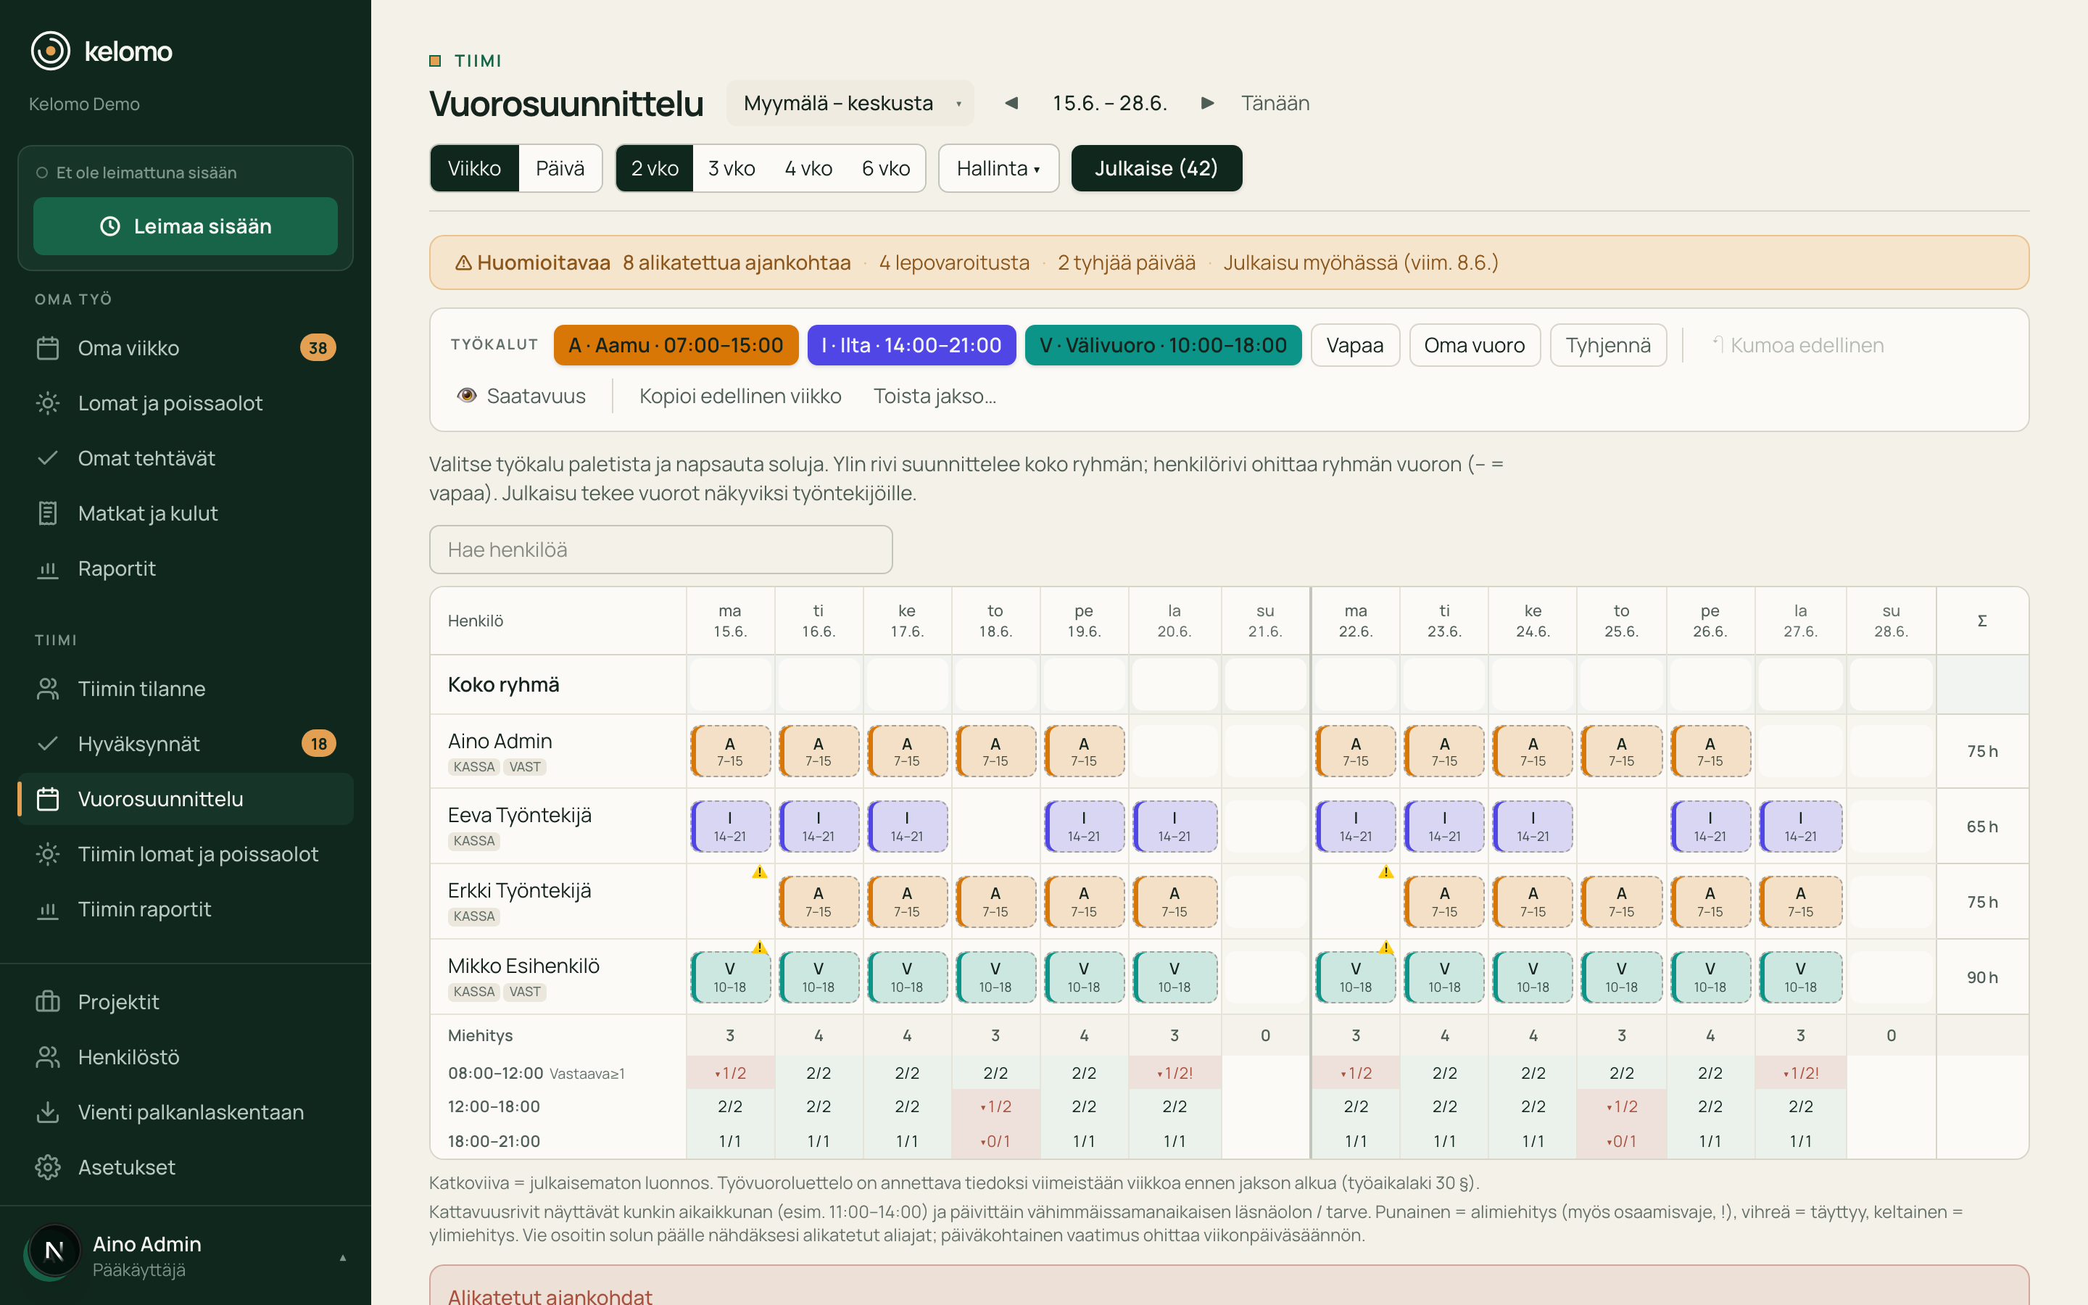Select the Oma vuoro tool
The width and height of the screenshot is (2088, 1305).
[x=1475, y=345]
